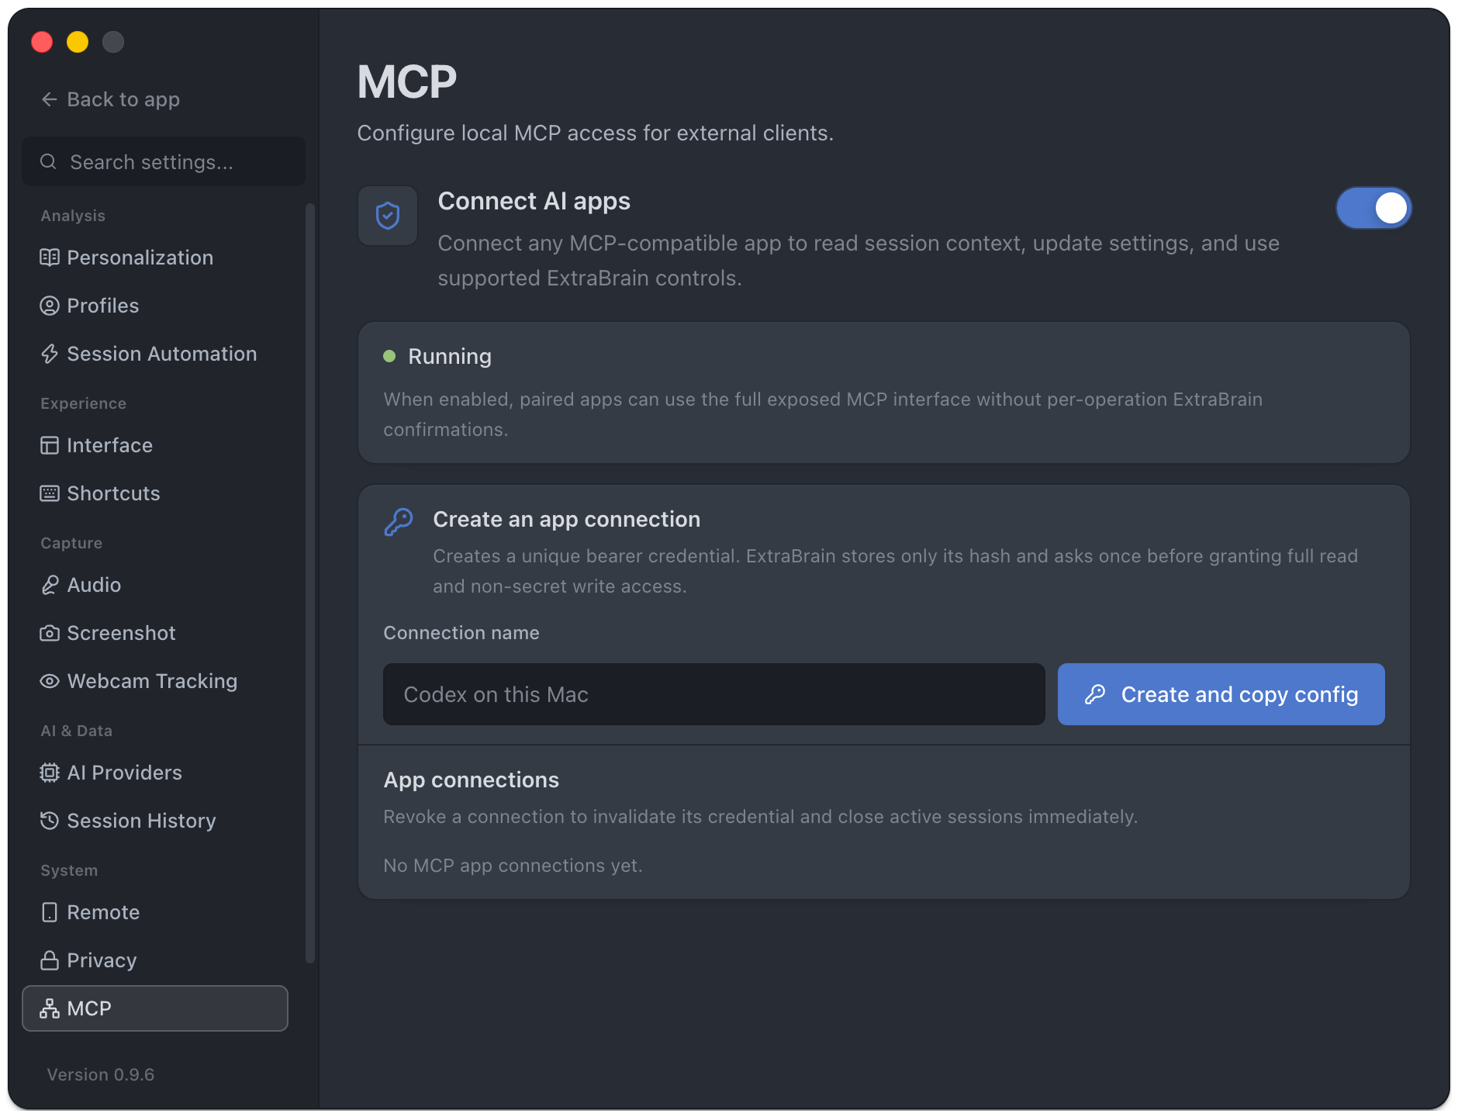Click the search magnifier icon in sidebar
Viewport: 1458px width, 1117px height.
[48, 161]
